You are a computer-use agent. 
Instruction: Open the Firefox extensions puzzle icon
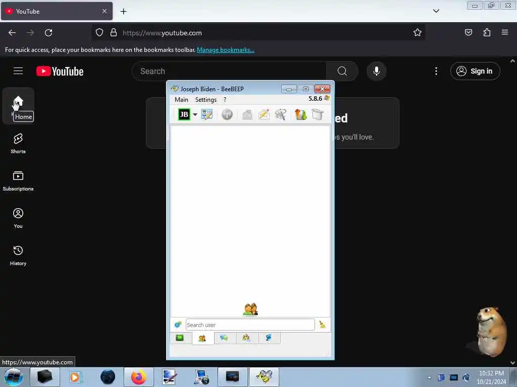(487, 32)
